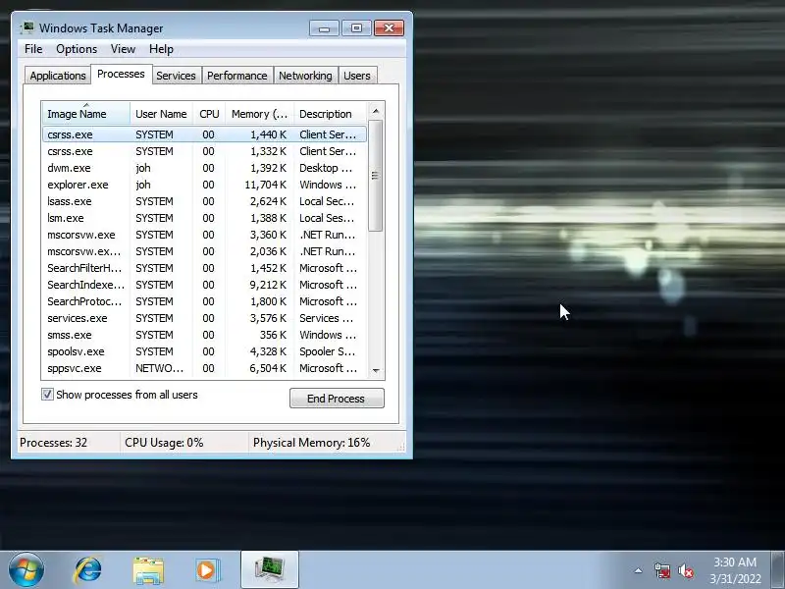Viewport: 785px width, 589px height.
Task: Select mscorsvw.exe row with 3,360 K
Action: click(x=204, y=235)
